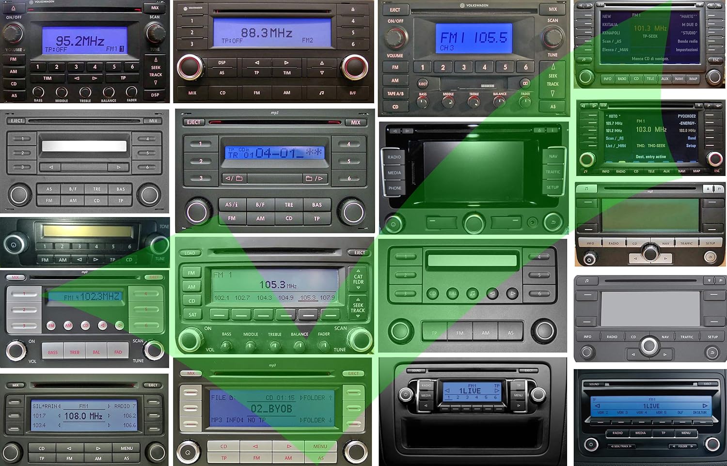727x466 pixels.
Task: Toggle MIX on the 88.3MHz radio
Action: [192, 93]
